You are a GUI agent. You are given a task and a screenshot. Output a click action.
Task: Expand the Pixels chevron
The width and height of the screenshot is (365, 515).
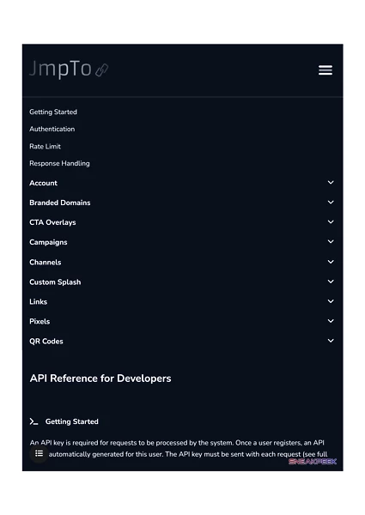(x=331, y=321)
